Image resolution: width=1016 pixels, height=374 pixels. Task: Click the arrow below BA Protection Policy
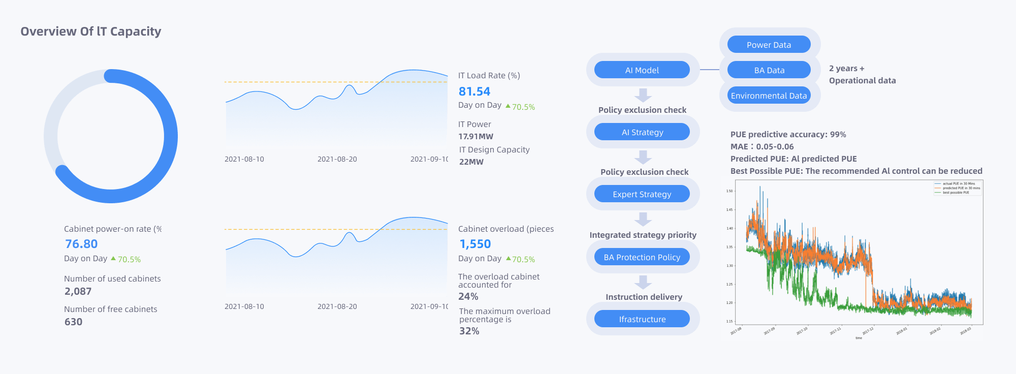point(643,282)
